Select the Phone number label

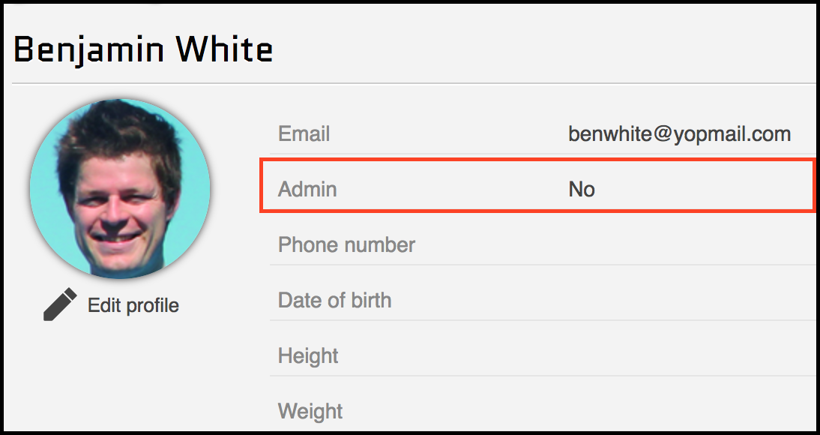(346, 245)
